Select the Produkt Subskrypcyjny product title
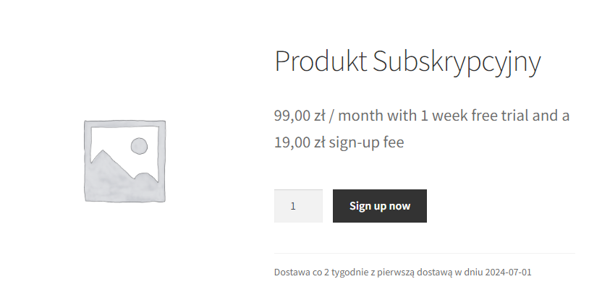 pos(407,61)
